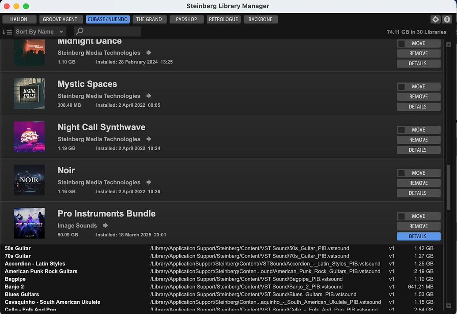Expand details for Night Call Synthwave
The width and height of the screenshot is (457, 314).
[x=418, y=150]
